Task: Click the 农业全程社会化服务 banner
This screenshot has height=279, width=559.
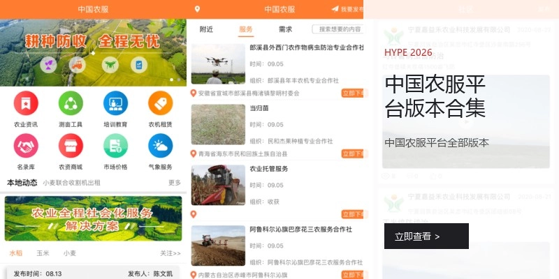Action: click(93, 218)
